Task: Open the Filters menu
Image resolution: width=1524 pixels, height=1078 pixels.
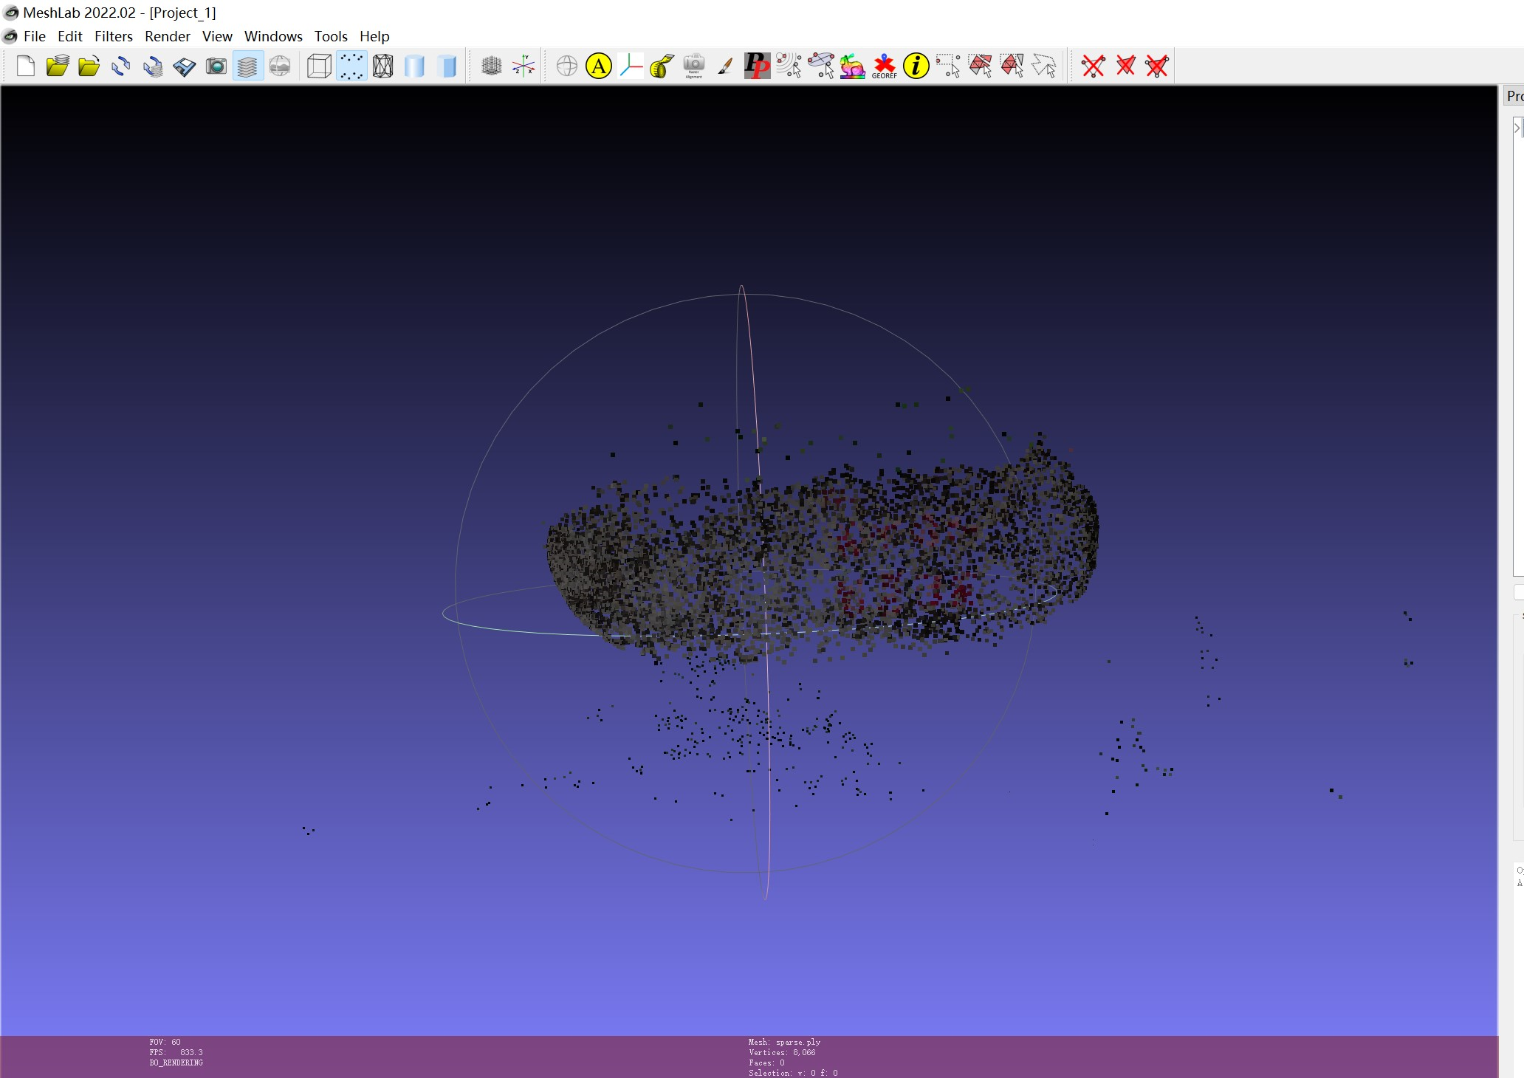Action: pos(114,36)
